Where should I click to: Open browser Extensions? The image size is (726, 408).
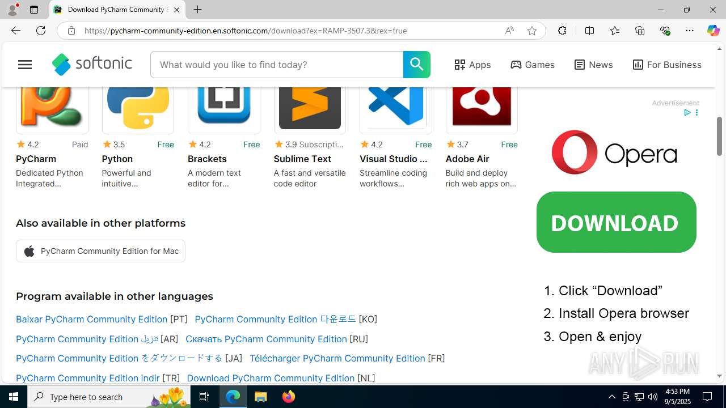point(562,31)
